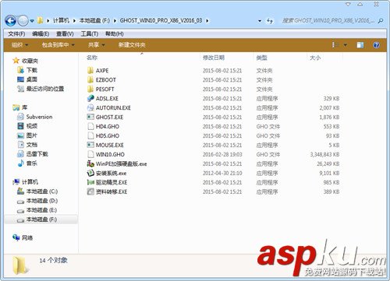The image size is (390, 281).
Task: Select the AXPE folder icon
Action: click(90, 70)
